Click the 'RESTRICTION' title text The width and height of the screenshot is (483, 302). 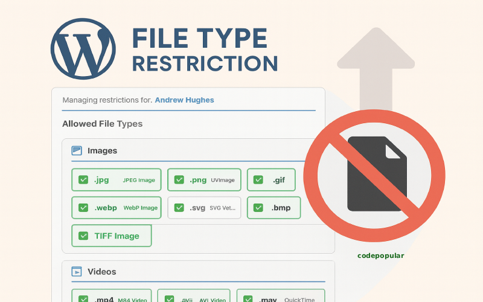[x=205, y=64]
